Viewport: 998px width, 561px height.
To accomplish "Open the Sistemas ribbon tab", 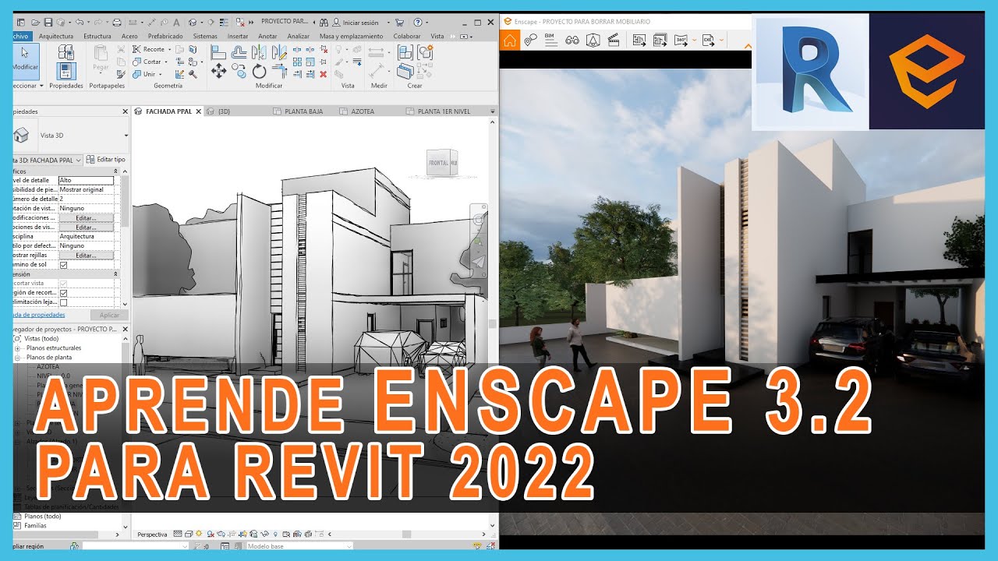I will 205,36.
